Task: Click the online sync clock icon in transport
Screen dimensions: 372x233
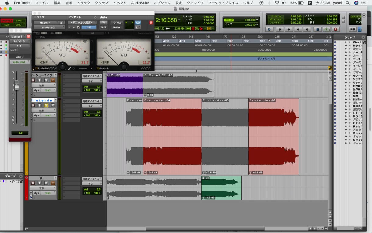Action: [x=269, y=29]
